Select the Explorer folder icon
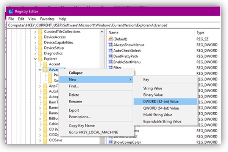Image resolution: width=228 pixels, height=152 pixels. tap(40, 59)
